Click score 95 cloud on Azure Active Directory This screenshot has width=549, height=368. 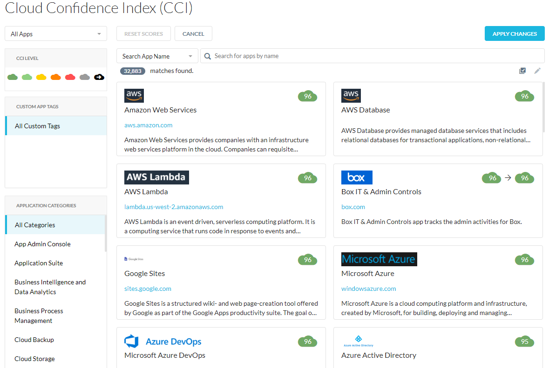[x=524, y=342]
